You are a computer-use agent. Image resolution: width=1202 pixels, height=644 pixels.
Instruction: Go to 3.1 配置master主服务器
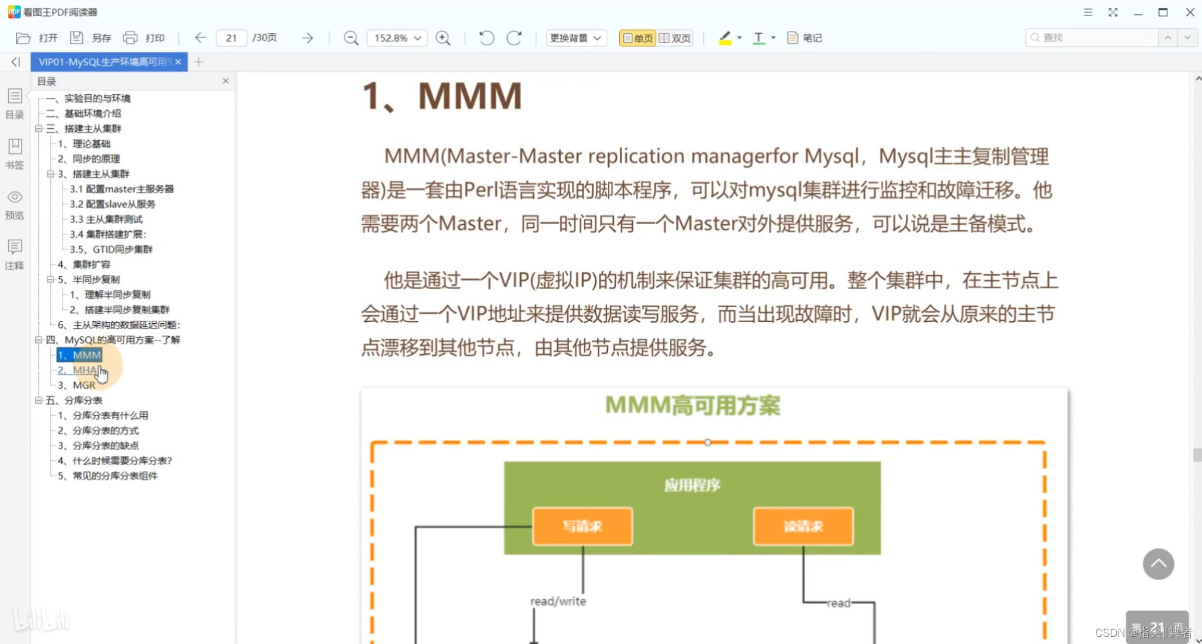pyautogui.click(x=122, y=189)
